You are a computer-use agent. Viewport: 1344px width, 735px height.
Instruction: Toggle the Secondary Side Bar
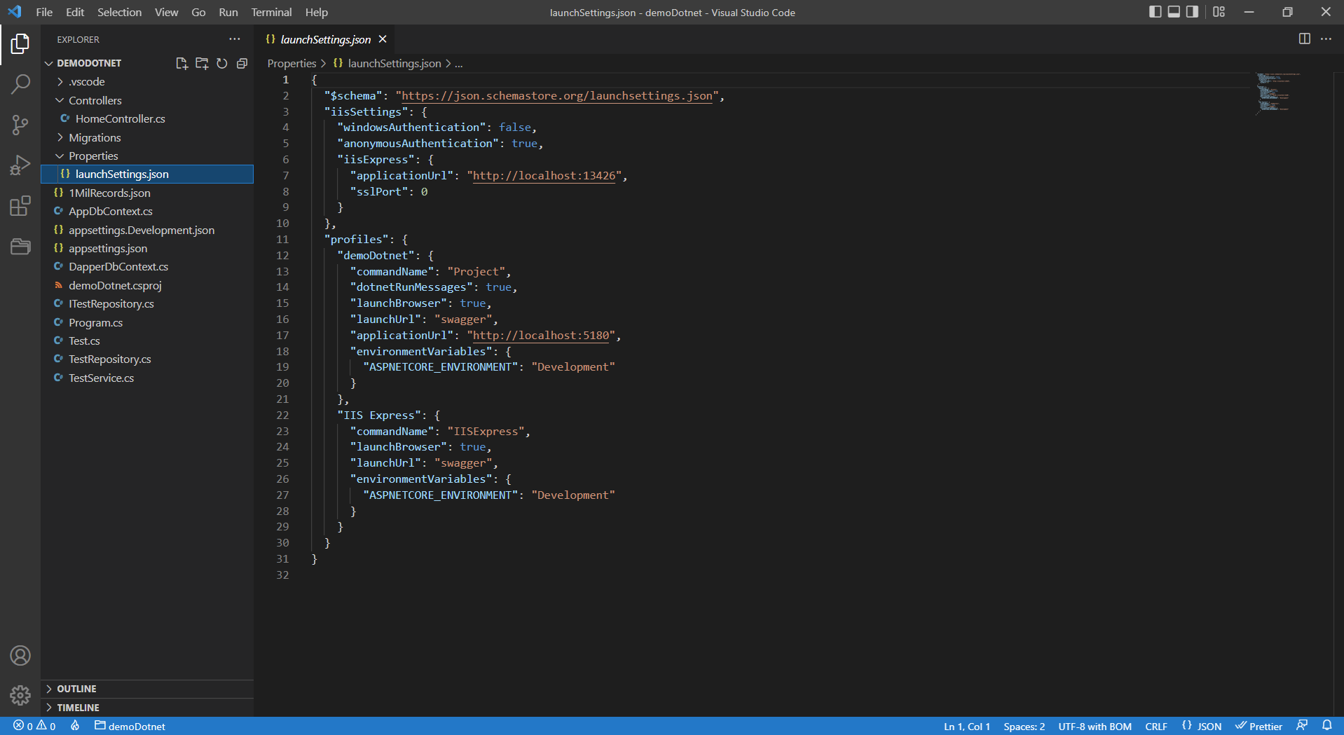(x=1192, y=12)
